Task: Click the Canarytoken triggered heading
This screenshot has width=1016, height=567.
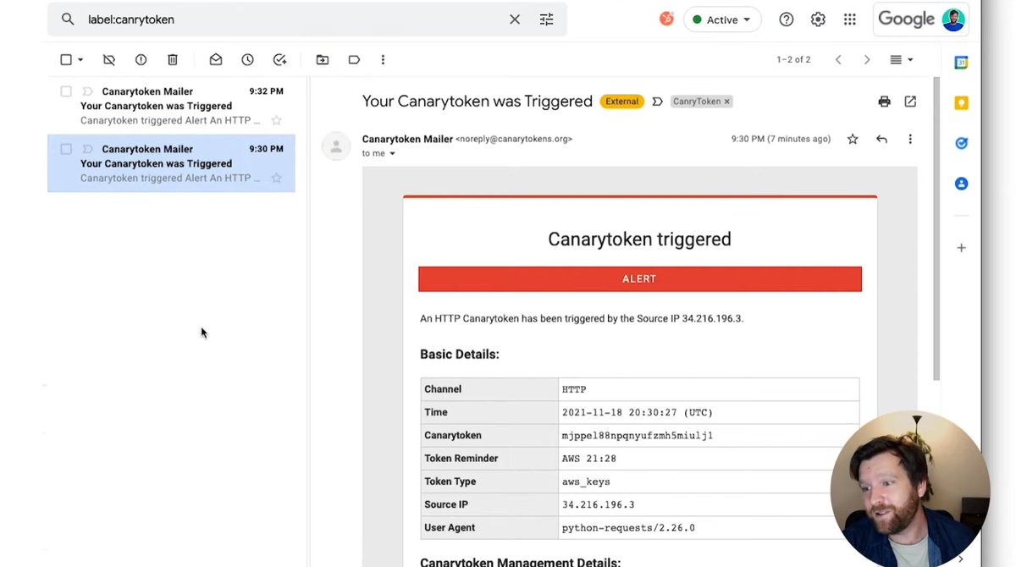Action: tap(639, 239)
